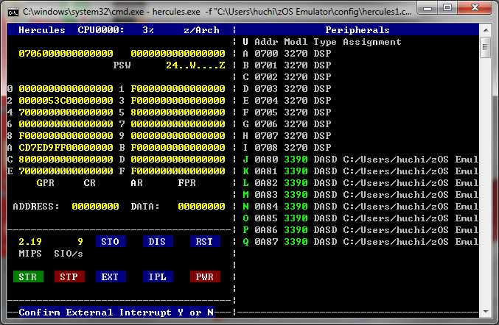499x325 pixels.
Task: Click the Confirm External Interrupt prompt
Action: (x=116, y=312)
